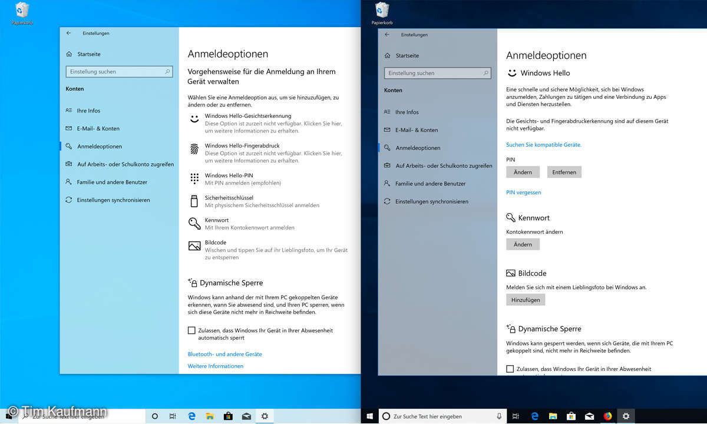
Task: Enable automatic lock checkbox in light-theme window
Action: pos(191,330)
